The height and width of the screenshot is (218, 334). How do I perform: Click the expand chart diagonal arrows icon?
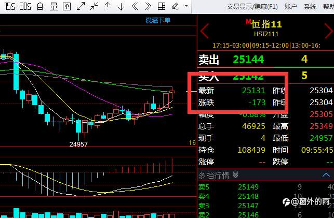point(81,6)
